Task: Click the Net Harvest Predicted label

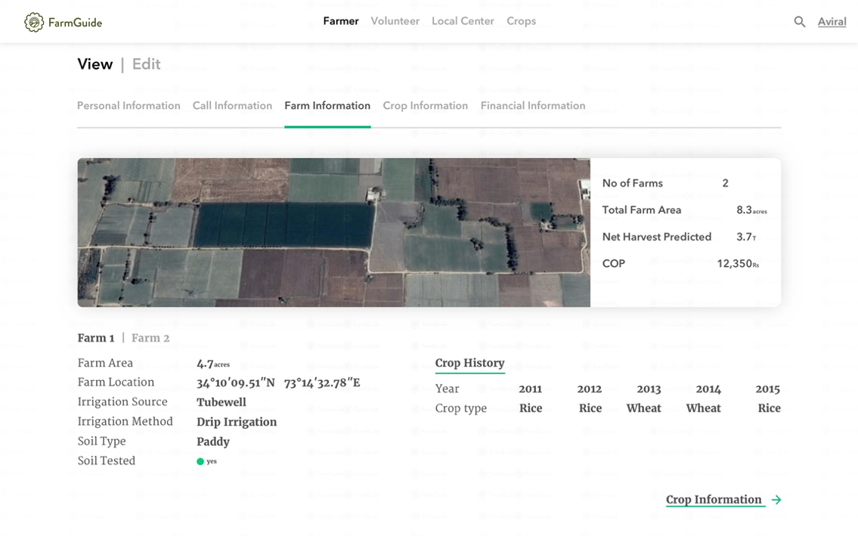Action: coord(657,237)
